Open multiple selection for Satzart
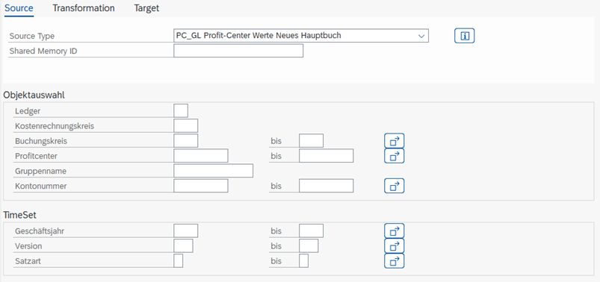 pyautogui.click(x=394, y=261)
